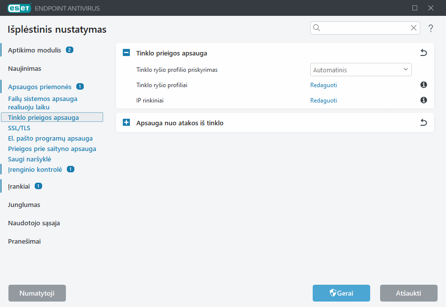446x307 pixels.
Task: Open Pranešimai settings
Action: point(24,241)
